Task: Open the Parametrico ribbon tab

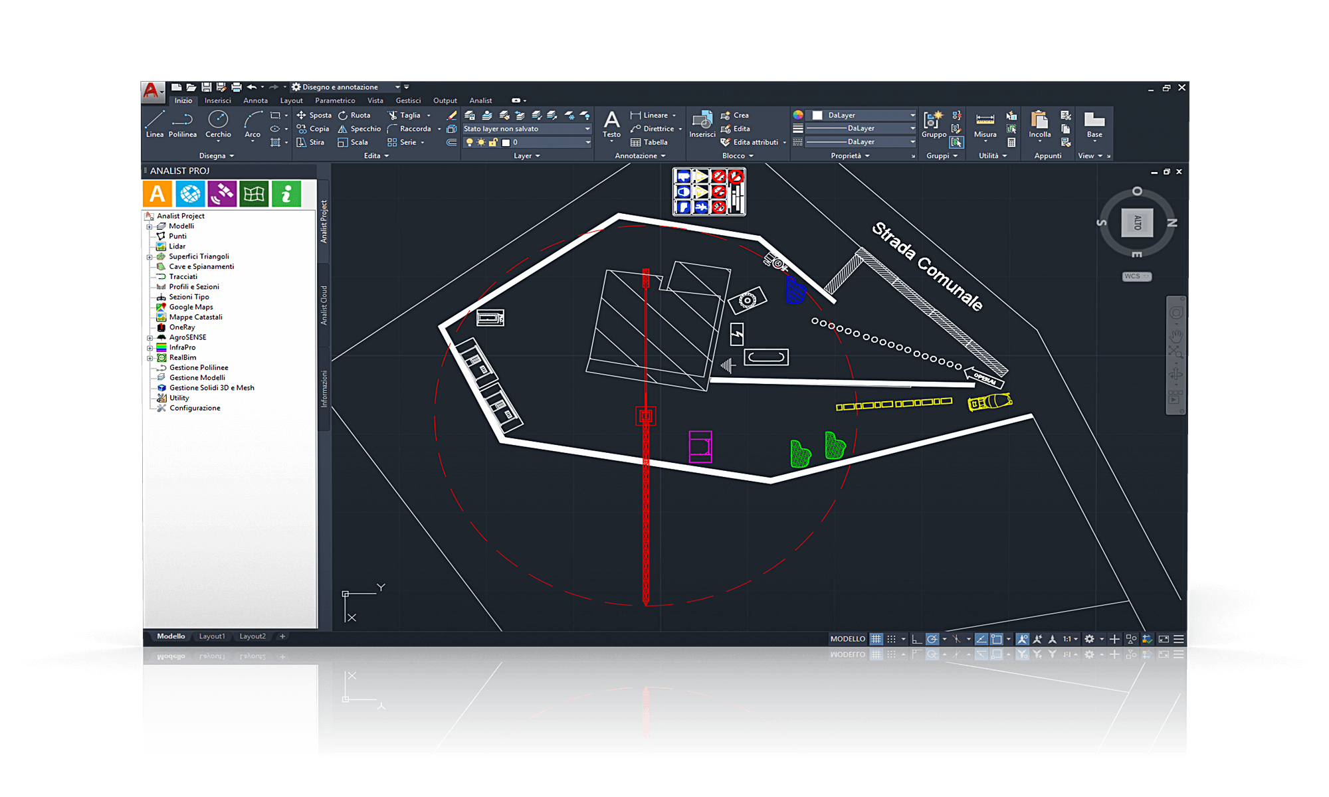Action: pos(335,101)
